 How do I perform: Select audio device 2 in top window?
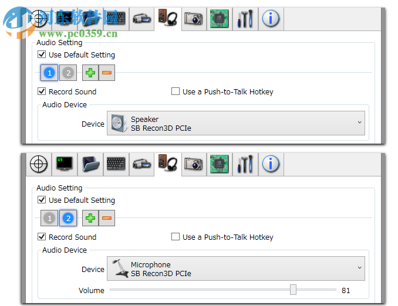68,73
